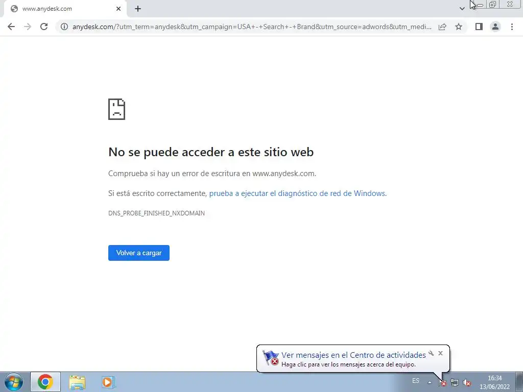Open Windows Explorer from the taskbar

tap(77, 382)
